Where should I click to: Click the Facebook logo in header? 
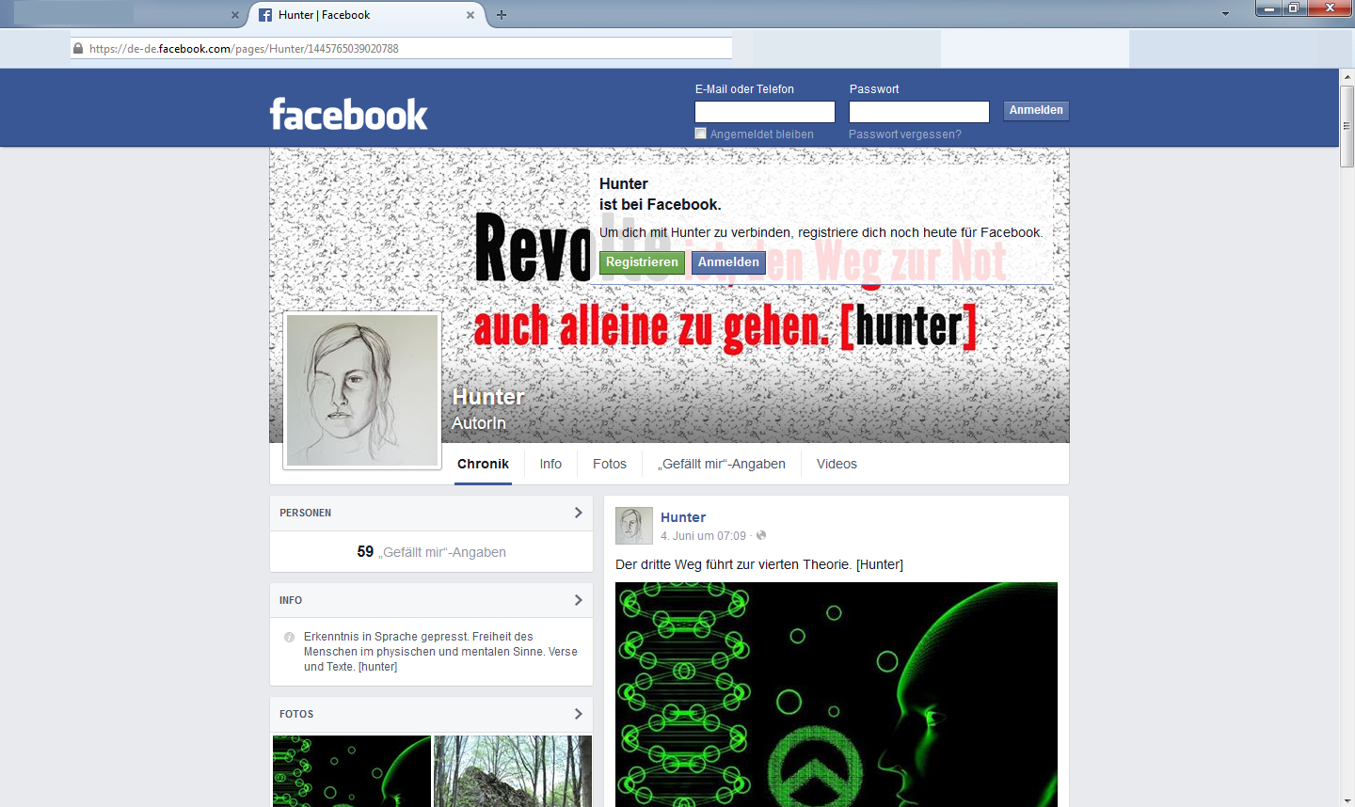point(348,114)
